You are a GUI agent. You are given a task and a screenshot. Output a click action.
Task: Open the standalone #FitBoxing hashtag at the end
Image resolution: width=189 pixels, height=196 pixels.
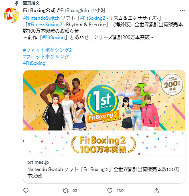coord(34,63)
